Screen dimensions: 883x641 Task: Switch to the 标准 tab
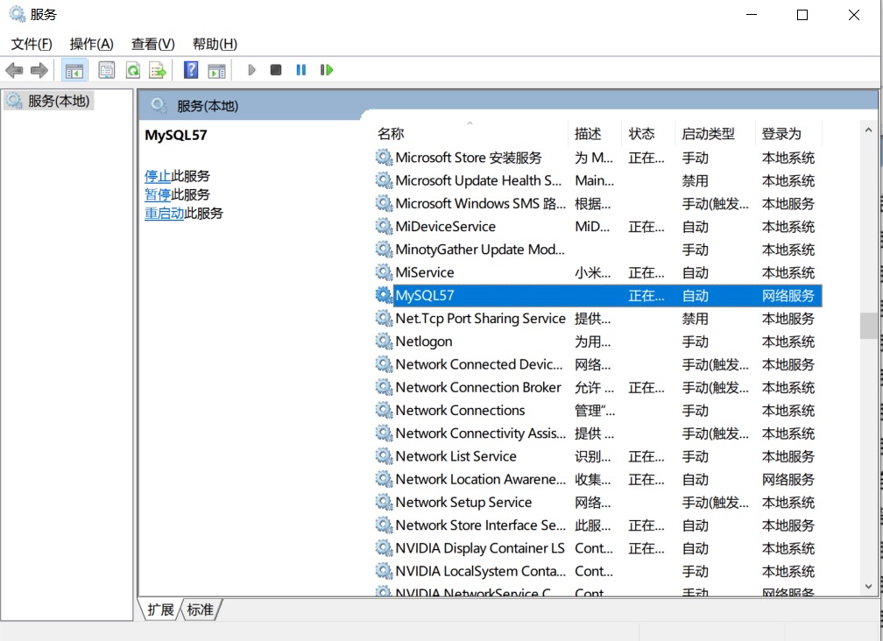point(201,609)
